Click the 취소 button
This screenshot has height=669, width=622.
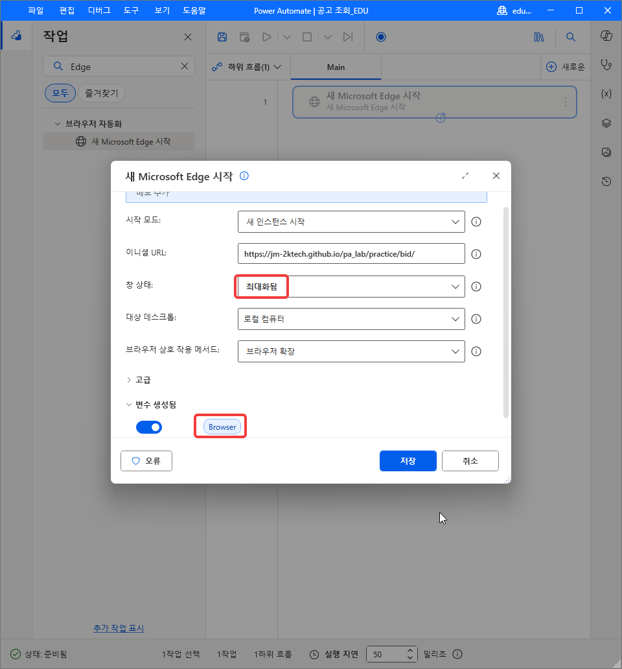tap(470, 461)
